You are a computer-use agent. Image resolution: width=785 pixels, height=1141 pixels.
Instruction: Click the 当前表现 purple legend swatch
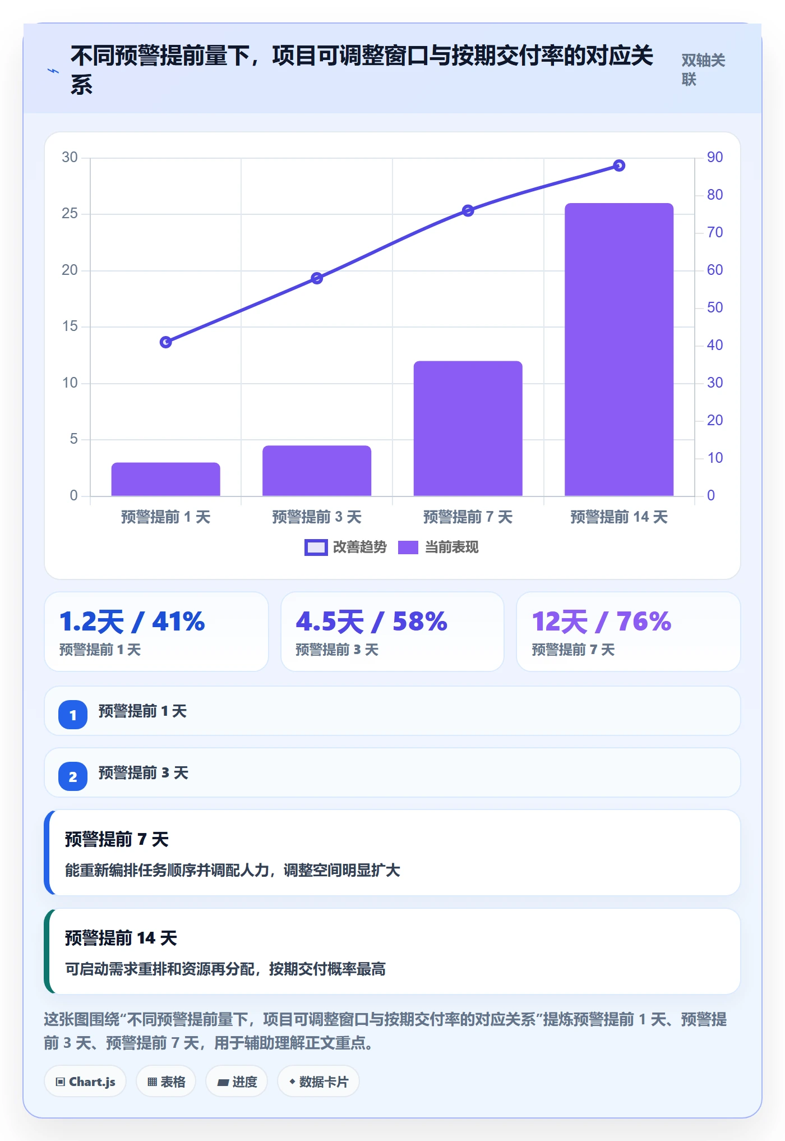(408, 548)
